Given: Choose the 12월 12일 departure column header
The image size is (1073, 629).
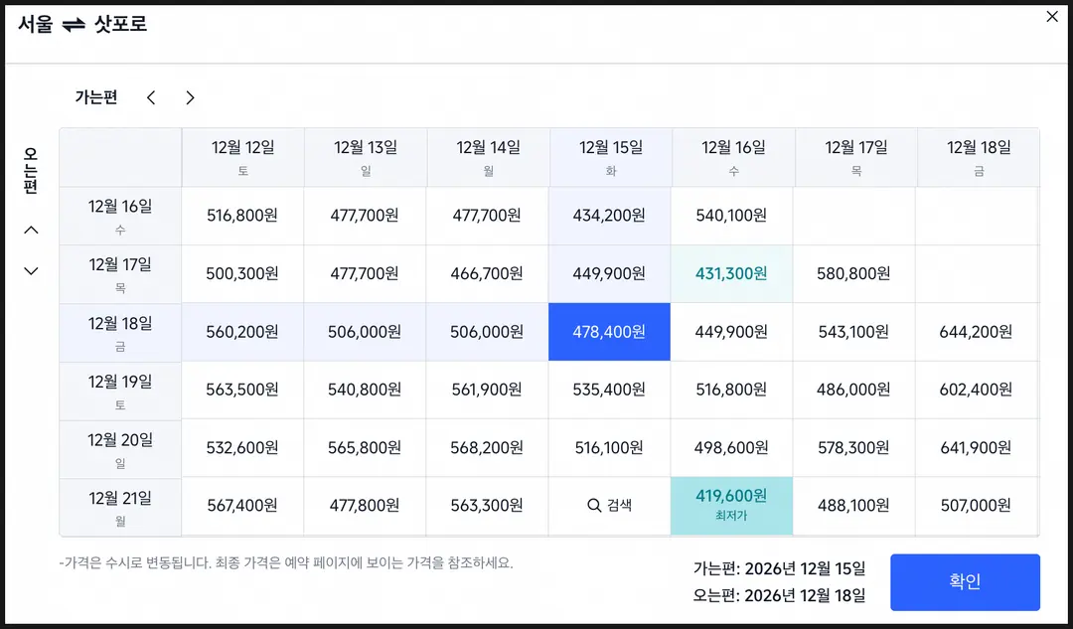Looking at the screenshot, I should click(243, 157).
